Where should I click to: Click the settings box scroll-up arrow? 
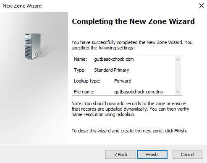point(178,60)
